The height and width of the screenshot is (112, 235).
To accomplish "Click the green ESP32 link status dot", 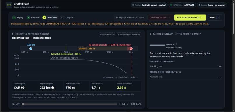I will pyautogui.click(x=171, y=5).
